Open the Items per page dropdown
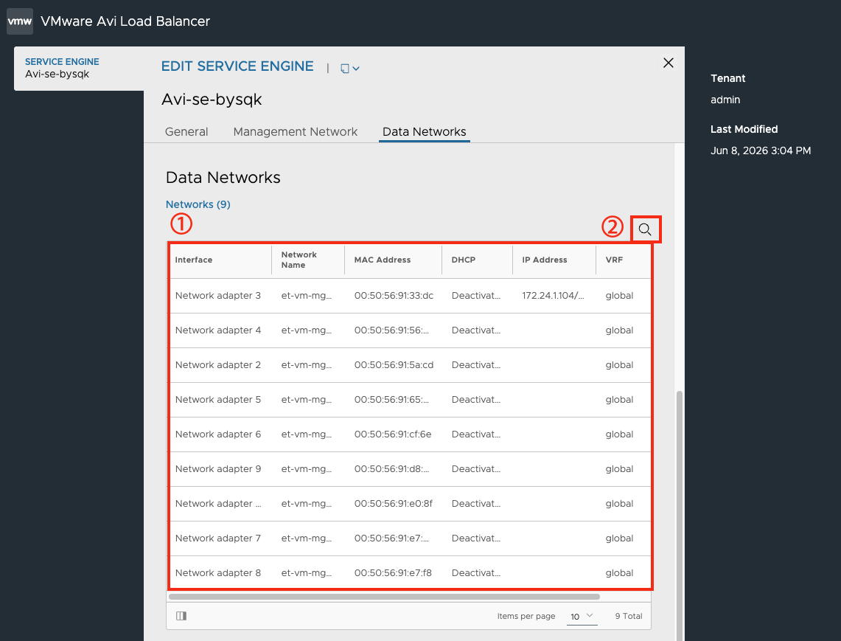This screenshot has width=841, height=641. click(x=582, y=617)
